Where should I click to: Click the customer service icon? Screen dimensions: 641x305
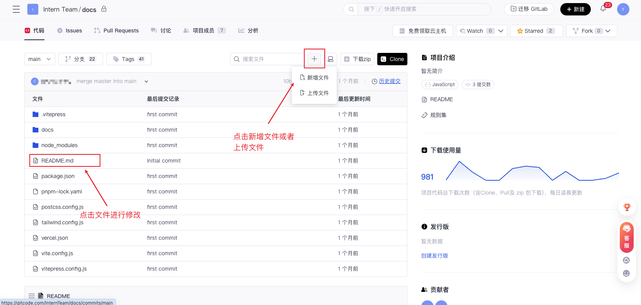[x=626, y=237]
